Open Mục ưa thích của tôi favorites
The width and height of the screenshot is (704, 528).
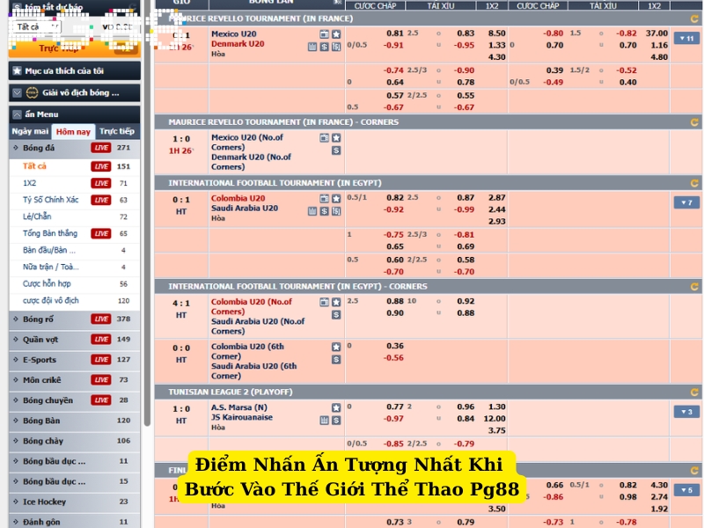coord(75,71)
